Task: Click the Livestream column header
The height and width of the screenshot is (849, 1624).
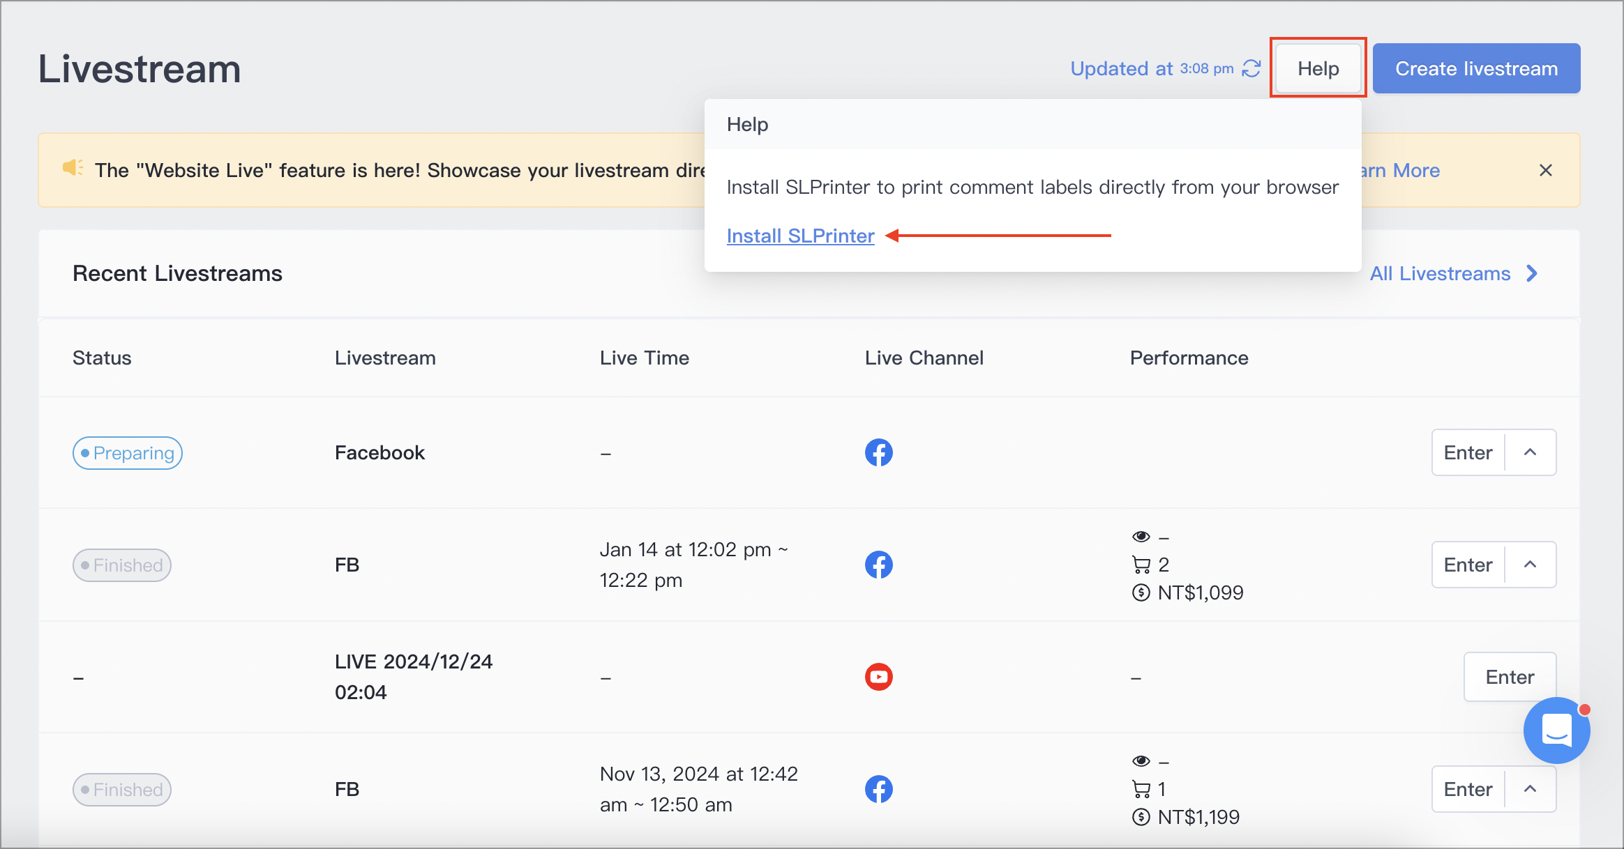Action: [385, 358]
